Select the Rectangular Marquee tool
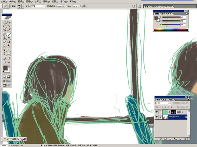The width and height of the screenshot is (197, 147). pyautogui.click(x=4, y=22)
